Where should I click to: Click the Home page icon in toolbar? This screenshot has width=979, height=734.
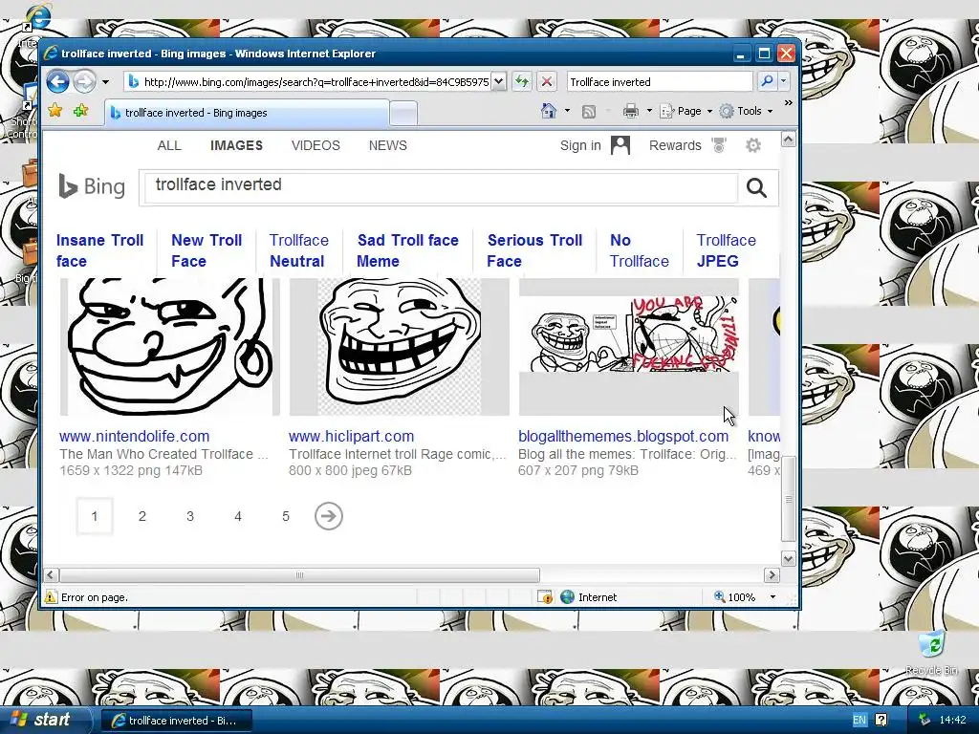click(x=549, y=111)
